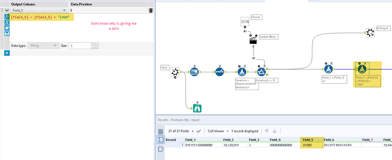Select the Macro Output tool
This screenshot has width=392, height=160.
pyautogui.click(x=370, y=33)
